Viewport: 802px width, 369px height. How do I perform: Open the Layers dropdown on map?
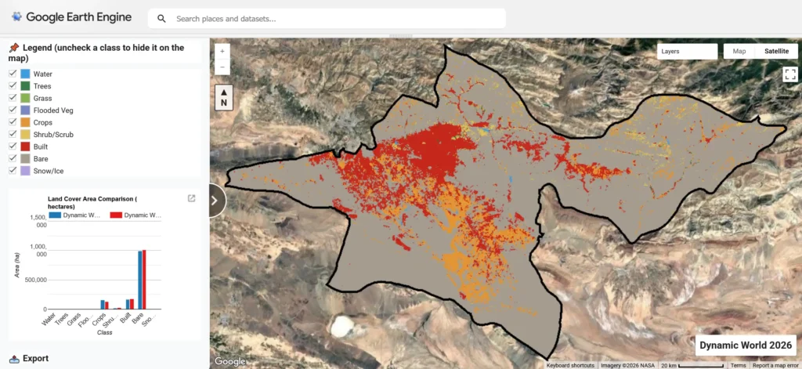(687, 51)
